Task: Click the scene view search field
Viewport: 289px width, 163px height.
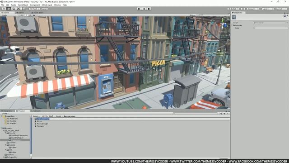Action: (213, 15)
